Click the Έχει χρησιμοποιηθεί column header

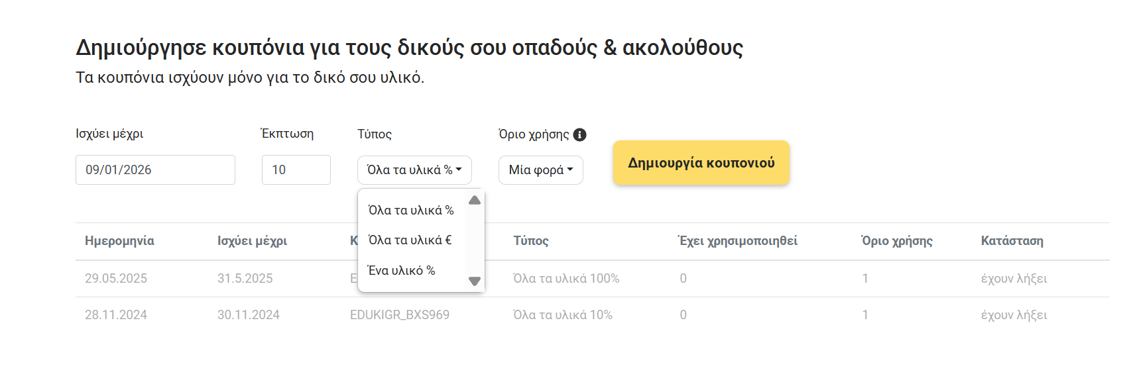pyautogui.click(x=738, y=241)
